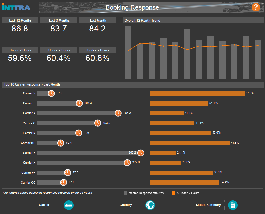265x214 pixels.
Task: Click the 227.8 value for Carrier X
Action: click(136, 162)
